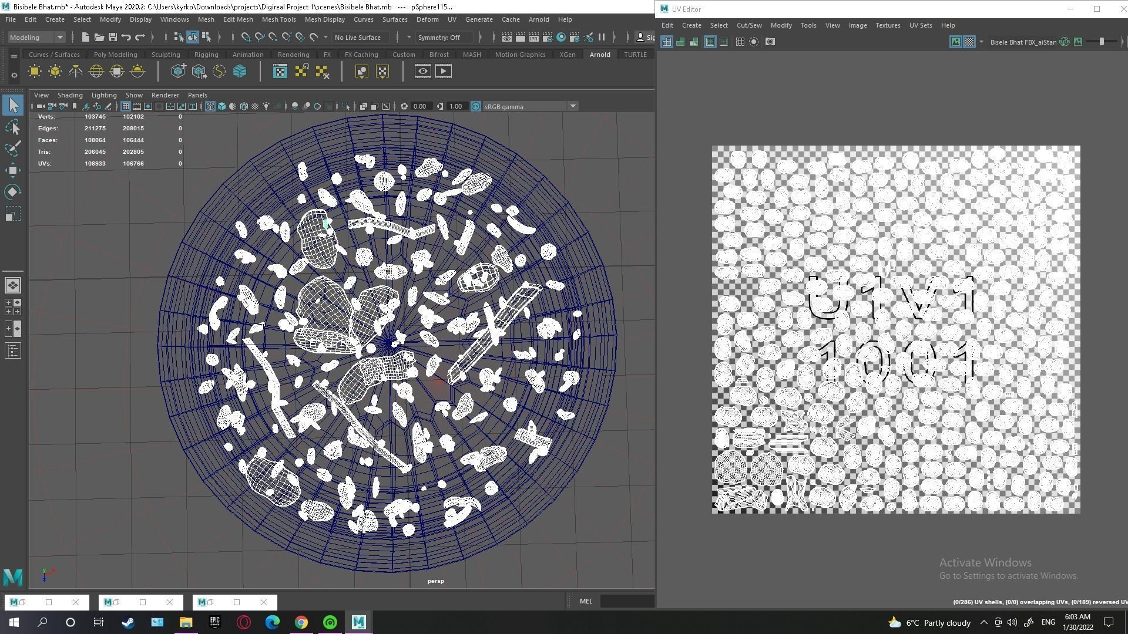Choose the Select tool arrow in the toolbox
The width and height of the screenshot is (1128, 634).
pyautogui.click(x=13, y=106)
